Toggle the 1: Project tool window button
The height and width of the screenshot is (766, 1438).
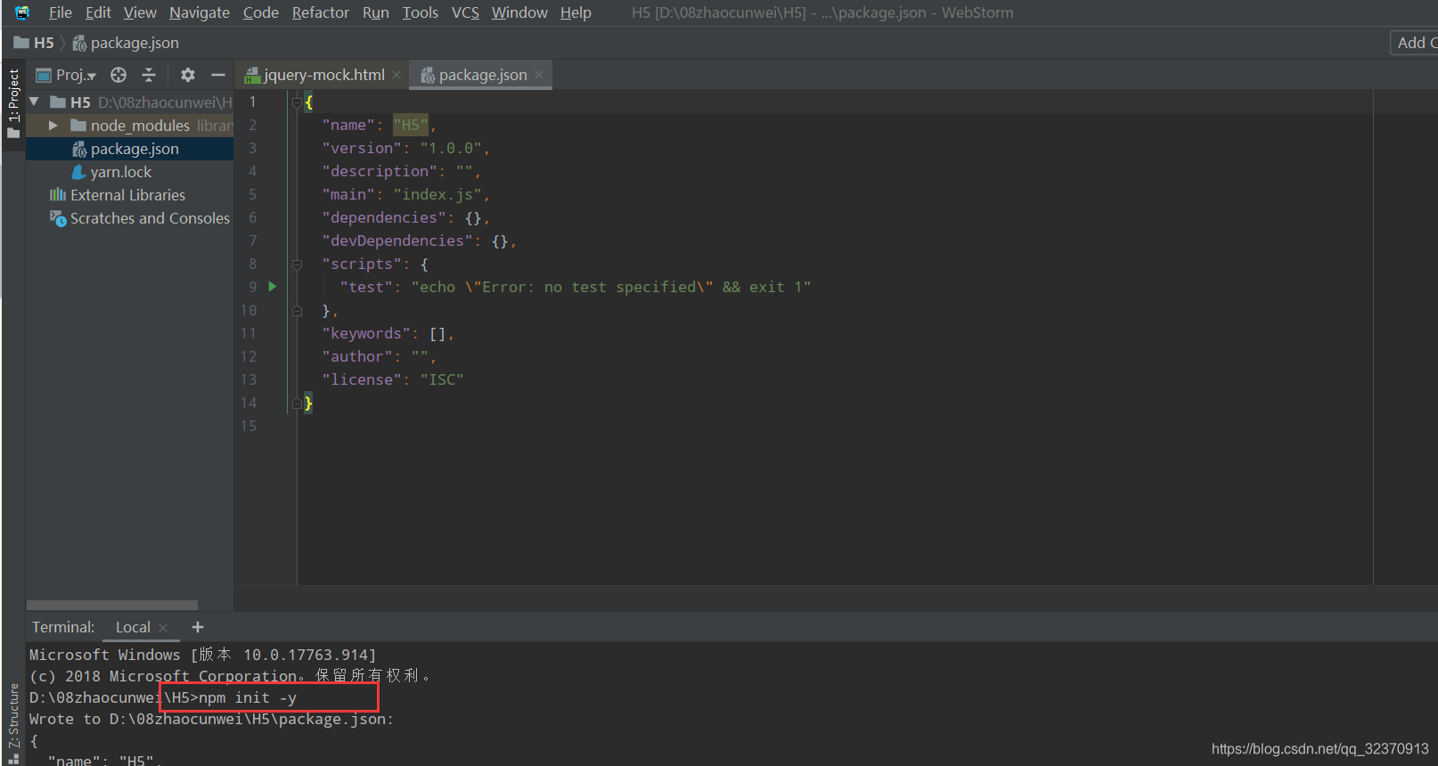coord(13,103)
